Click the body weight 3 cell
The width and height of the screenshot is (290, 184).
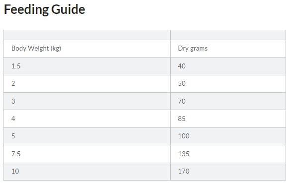87,101
